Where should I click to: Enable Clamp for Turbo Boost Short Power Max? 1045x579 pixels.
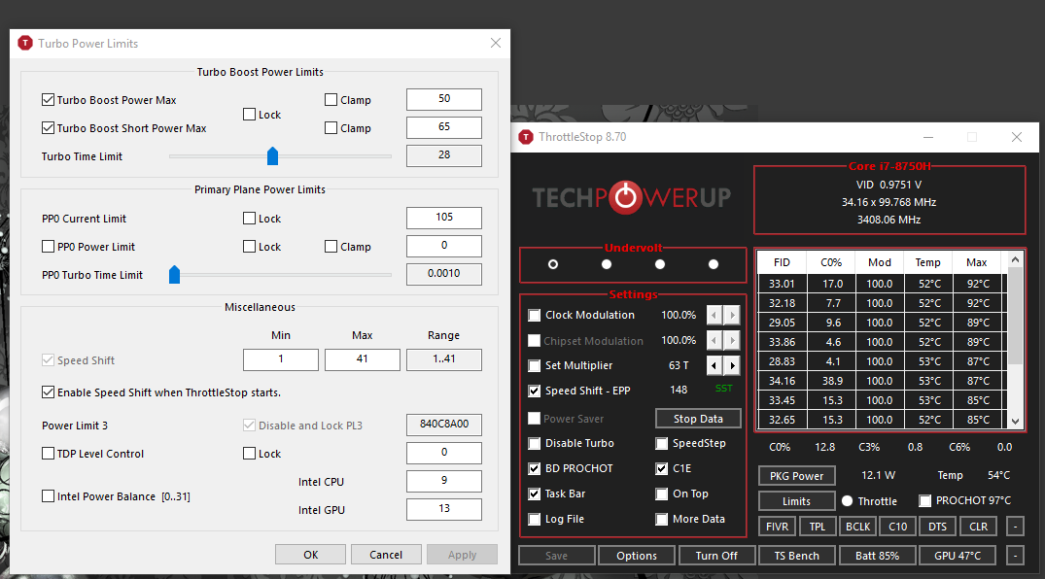pos(331,128)
